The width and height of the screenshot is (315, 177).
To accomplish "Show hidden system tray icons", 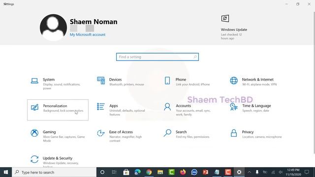I will [x=250, y=172].
